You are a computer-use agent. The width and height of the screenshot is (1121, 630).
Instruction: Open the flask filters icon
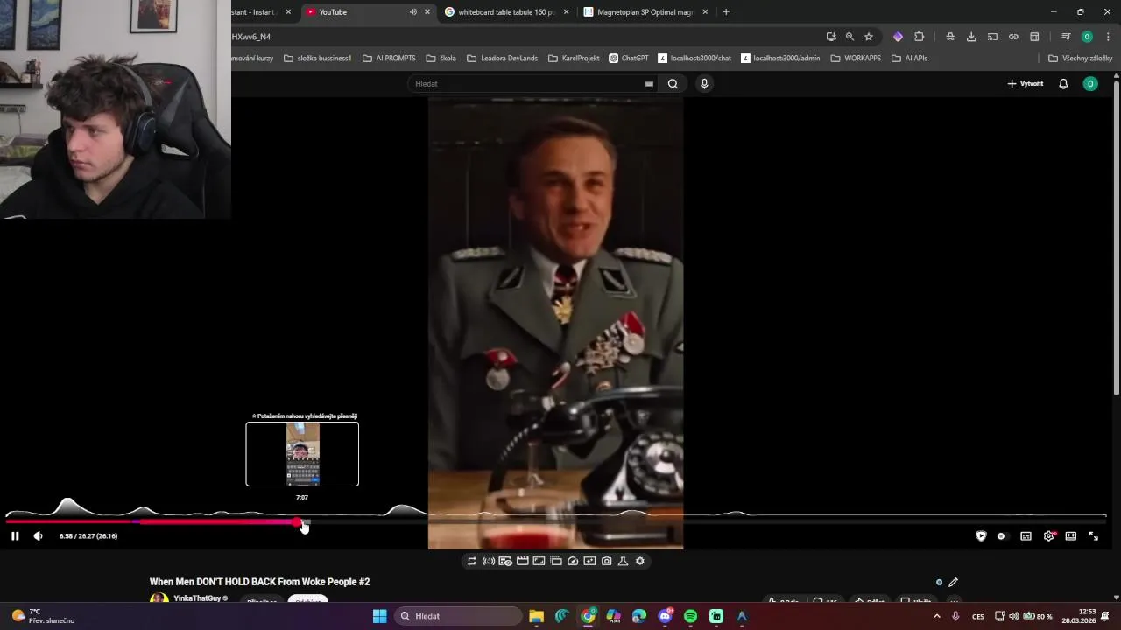click(x=623, y=561)
